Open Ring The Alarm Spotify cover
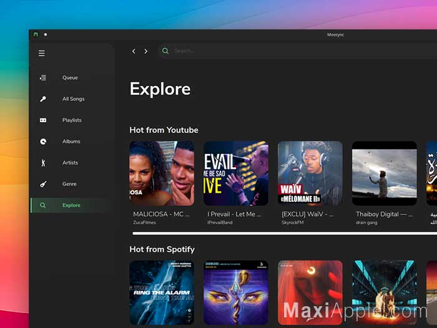This screenshot has height=328, width=437. pos(162,292)
